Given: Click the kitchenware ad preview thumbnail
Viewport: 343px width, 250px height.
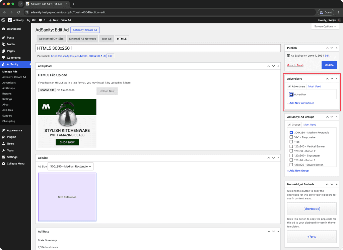Looking at the screenshot, I should 67,123.
